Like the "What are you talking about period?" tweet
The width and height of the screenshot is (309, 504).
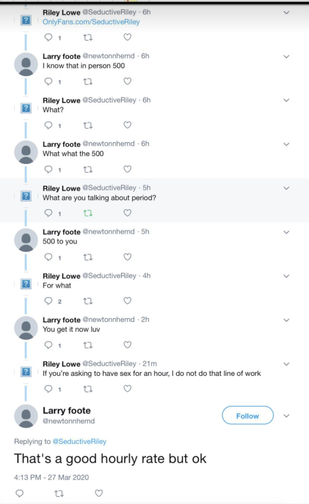127,213
